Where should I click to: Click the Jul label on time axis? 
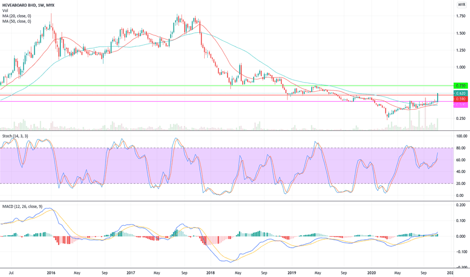click(x=12, y=273)
